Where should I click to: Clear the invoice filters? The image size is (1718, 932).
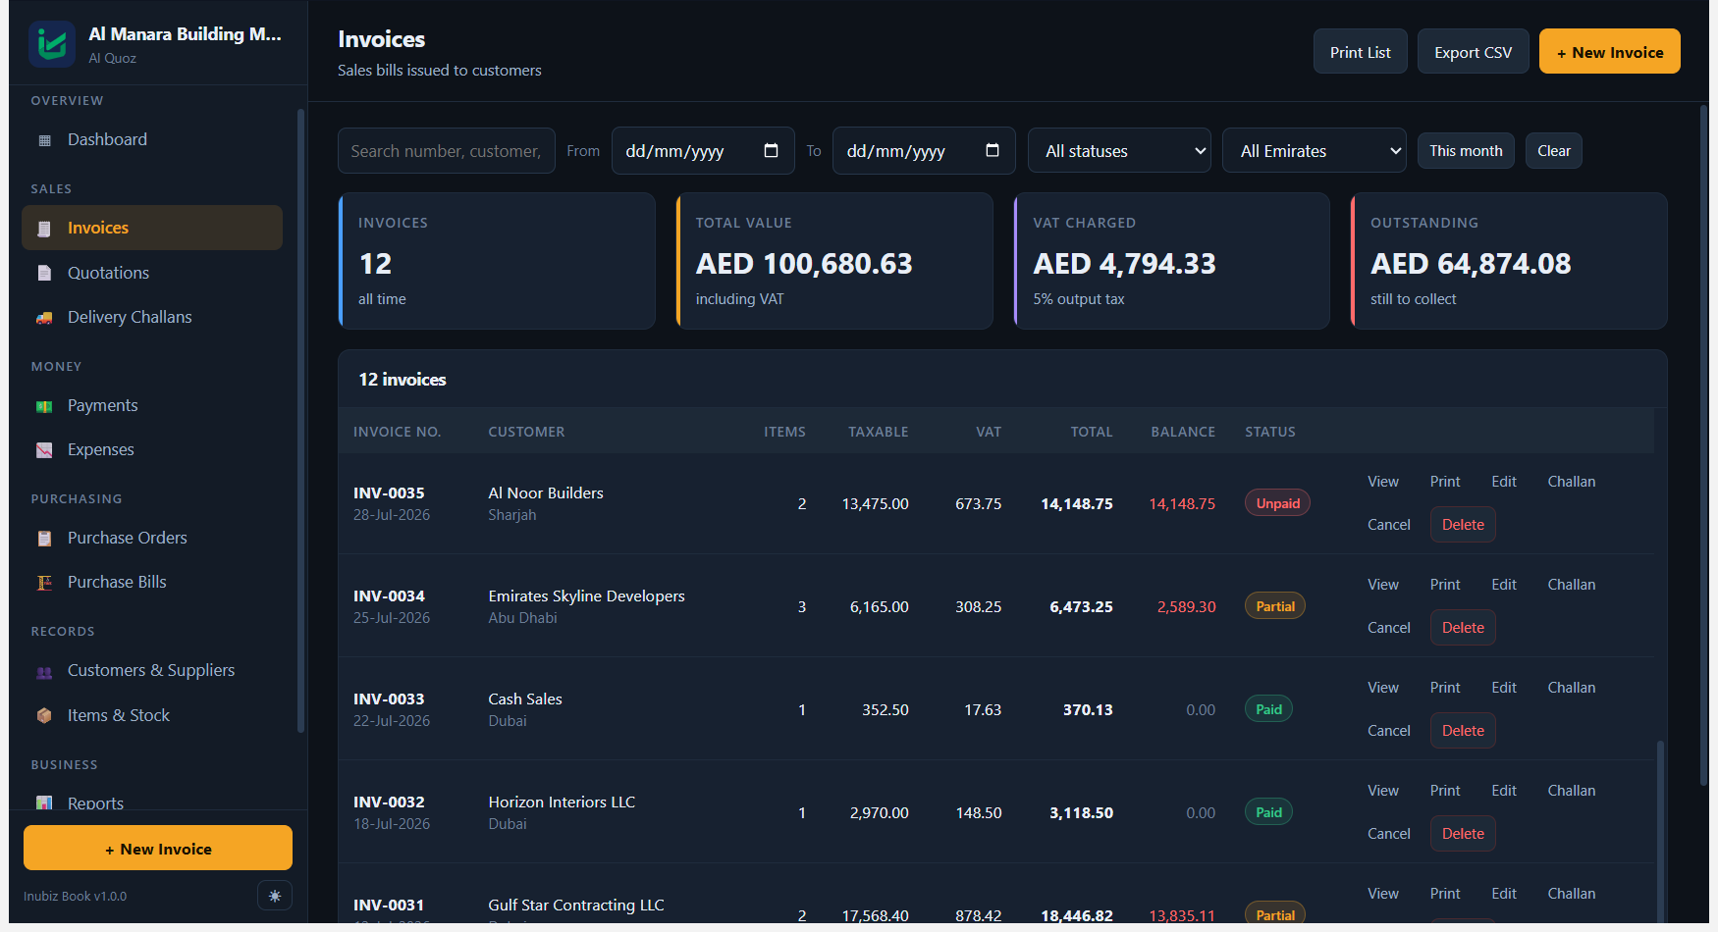pyautogui.click(x=1553, y=151)
